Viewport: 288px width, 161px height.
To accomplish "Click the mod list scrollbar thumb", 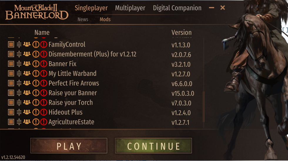I will click(x=204, y=107).
